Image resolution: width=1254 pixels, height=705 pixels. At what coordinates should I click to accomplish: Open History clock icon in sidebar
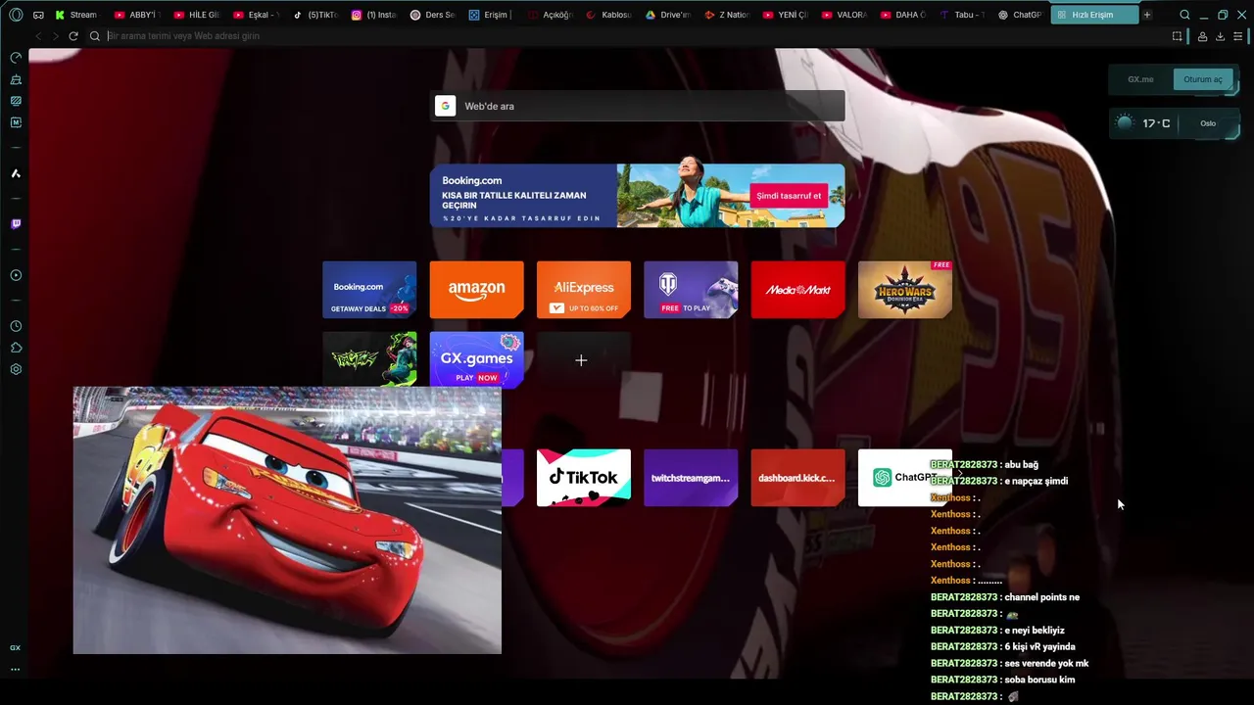tap(16, 326)
